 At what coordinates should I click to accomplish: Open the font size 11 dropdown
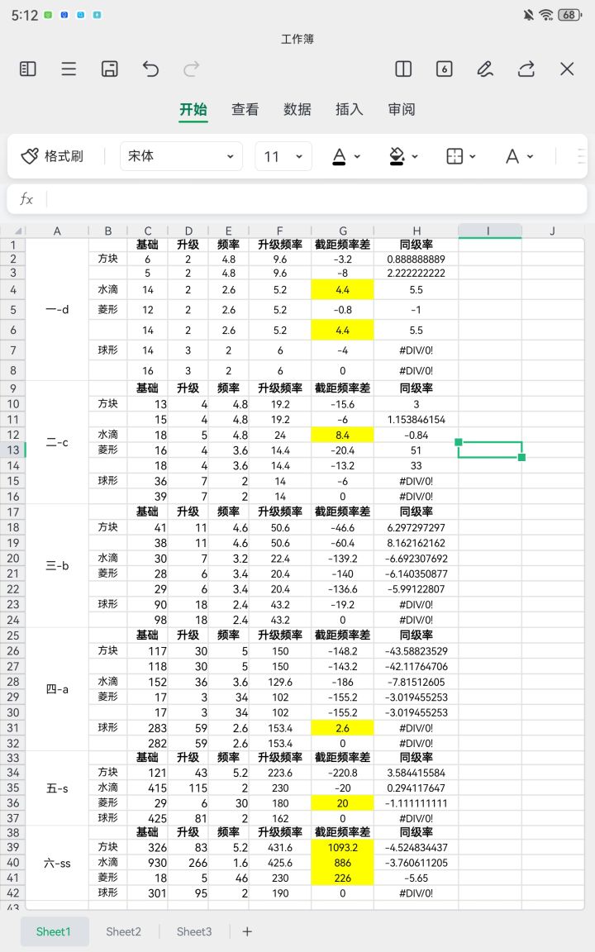click(x=283, y=156)
